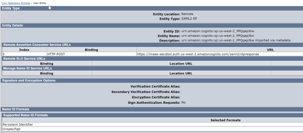Click the Entity Location label
This screenshot has width=303, height=133.
click(167, 14)
